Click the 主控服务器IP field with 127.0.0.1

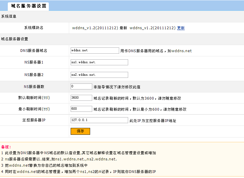pyautogui.click(x=99, y=120)
